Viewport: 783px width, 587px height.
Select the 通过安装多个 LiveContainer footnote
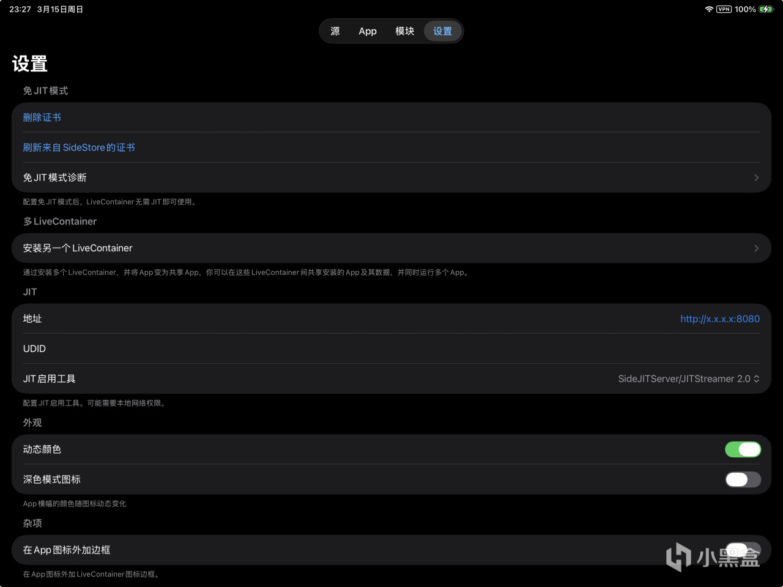(x=247, y=272)
